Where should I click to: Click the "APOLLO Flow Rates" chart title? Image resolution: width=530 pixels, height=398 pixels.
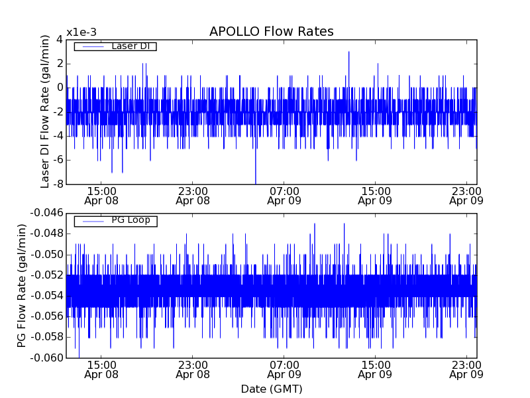(x=272, y=31)
